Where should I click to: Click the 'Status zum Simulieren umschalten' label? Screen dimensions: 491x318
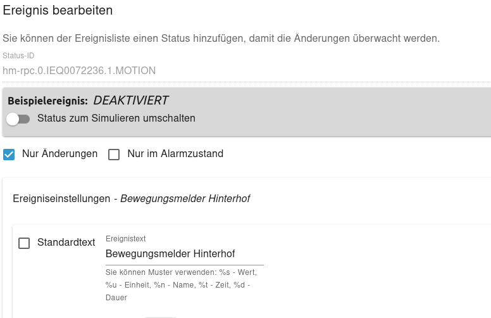pyautogui.click(x=116, y=118)
